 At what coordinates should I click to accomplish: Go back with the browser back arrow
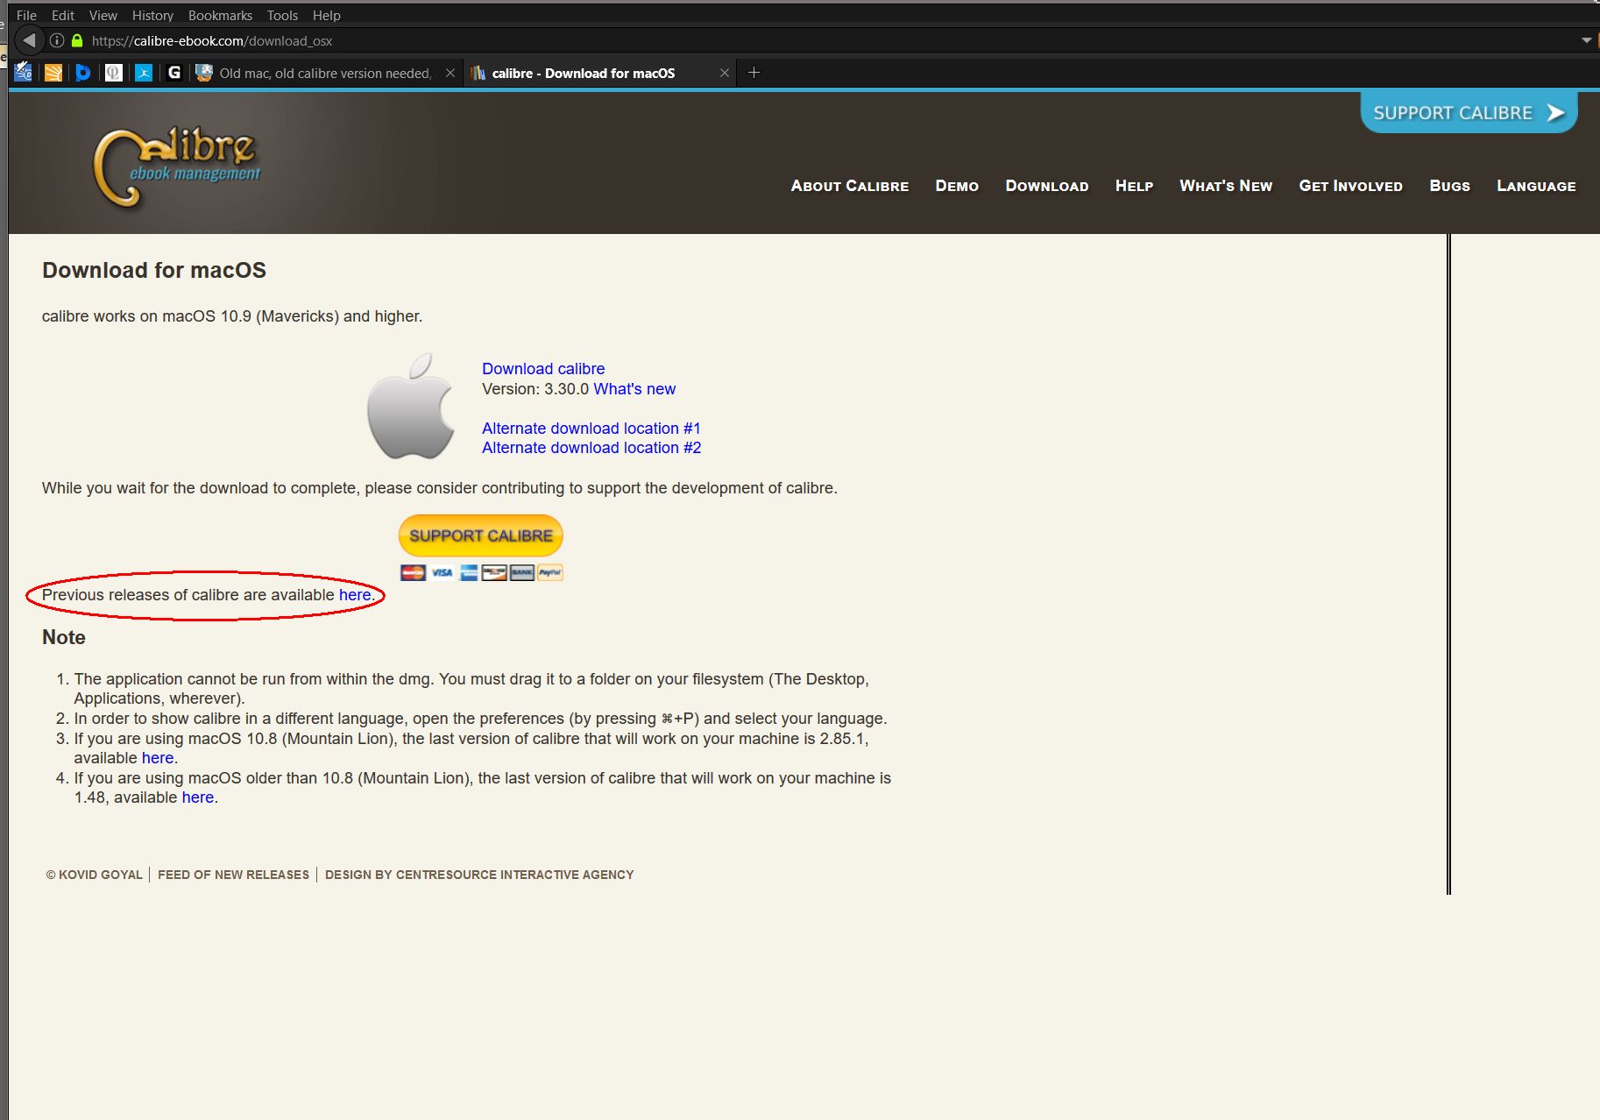pyautogui.click(x=29, y=40)
